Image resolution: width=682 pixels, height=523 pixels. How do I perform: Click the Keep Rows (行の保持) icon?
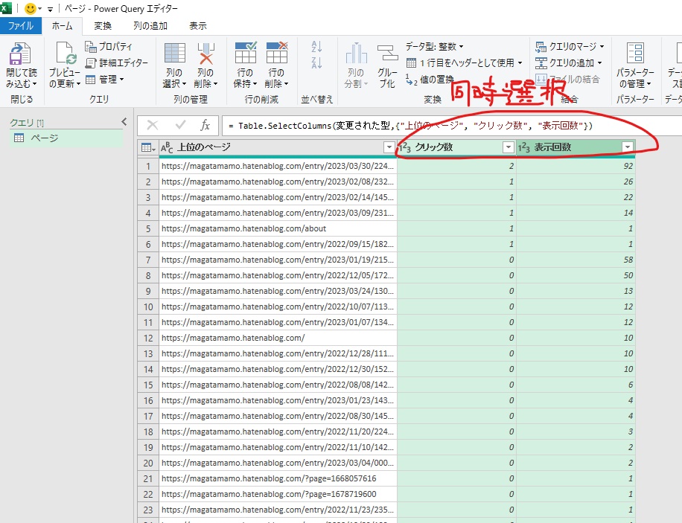(x=245, y=53)
